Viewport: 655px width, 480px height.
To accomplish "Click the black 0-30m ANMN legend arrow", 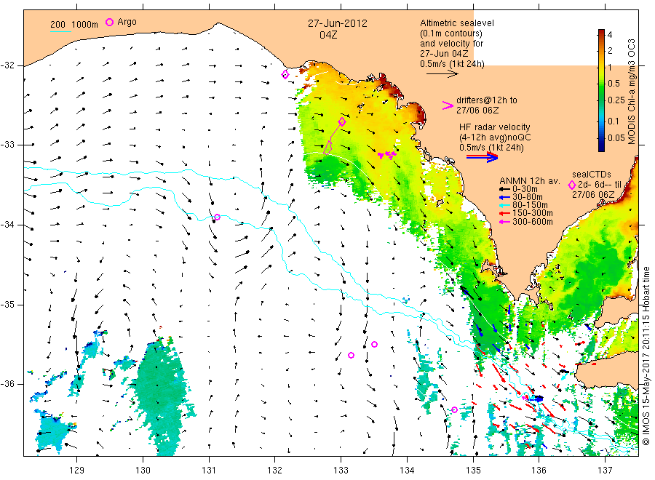I will tap(504, 188).
